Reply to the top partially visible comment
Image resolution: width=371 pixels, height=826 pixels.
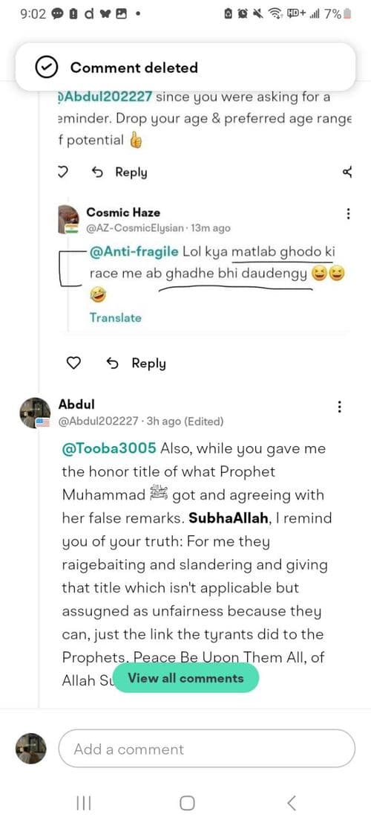119,172
